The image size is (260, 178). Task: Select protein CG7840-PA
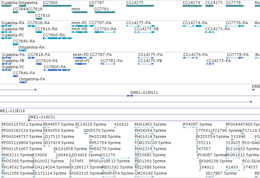pyautogui.click(x=24, y=73)
